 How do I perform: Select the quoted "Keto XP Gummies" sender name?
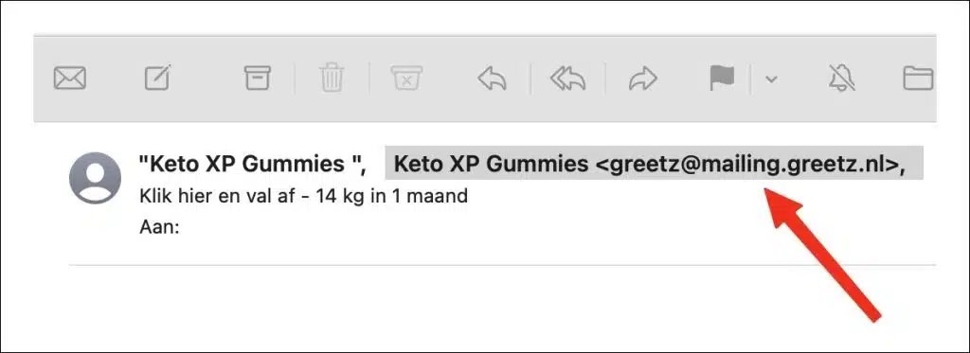point(252,165)
